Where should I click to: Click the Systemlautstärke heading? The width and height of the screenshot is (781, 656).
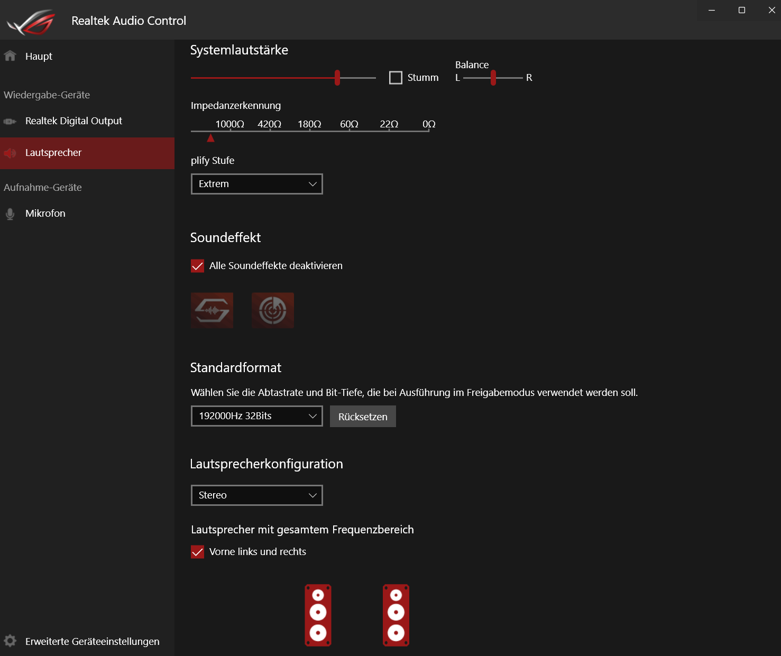pos(239,50)
